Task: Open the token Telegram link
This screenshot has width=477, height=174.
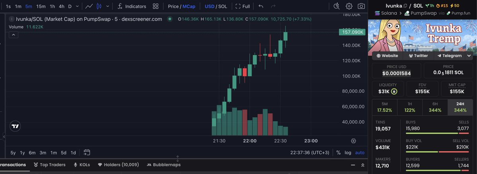Action: 449,56
